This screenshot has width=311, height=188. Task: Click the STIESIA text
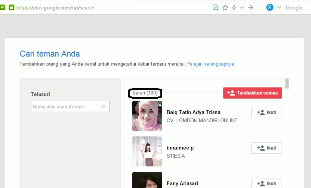176,156
